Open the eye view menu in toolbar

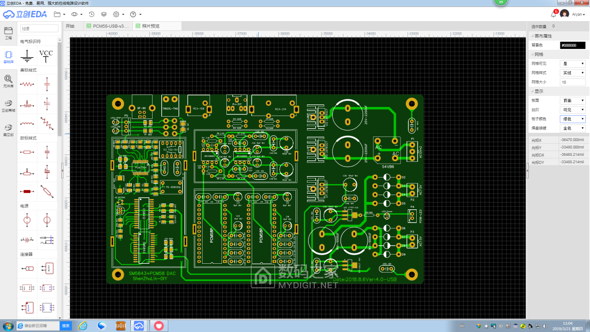tap(77, 14)
